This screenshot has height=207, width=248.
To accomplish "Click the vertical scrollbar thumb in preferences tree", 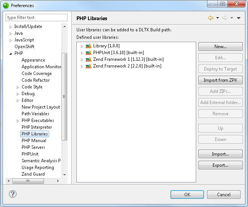I will (x=64, y=97).
